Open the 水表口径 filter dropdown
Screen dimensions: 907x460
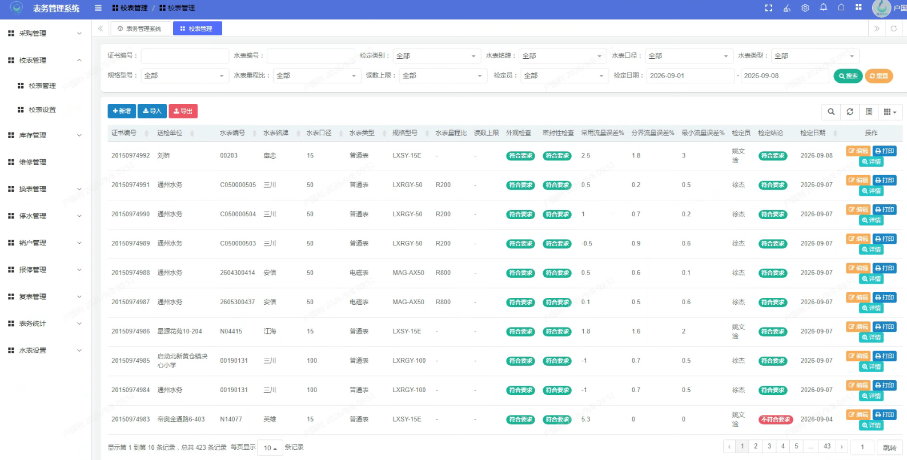point(689,56)
